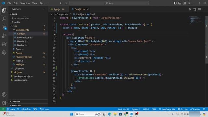Open the remote window indicator in status bar
The height and width of the screenshot is (117, 208).
pyautogui.click(x=3, y=109)
